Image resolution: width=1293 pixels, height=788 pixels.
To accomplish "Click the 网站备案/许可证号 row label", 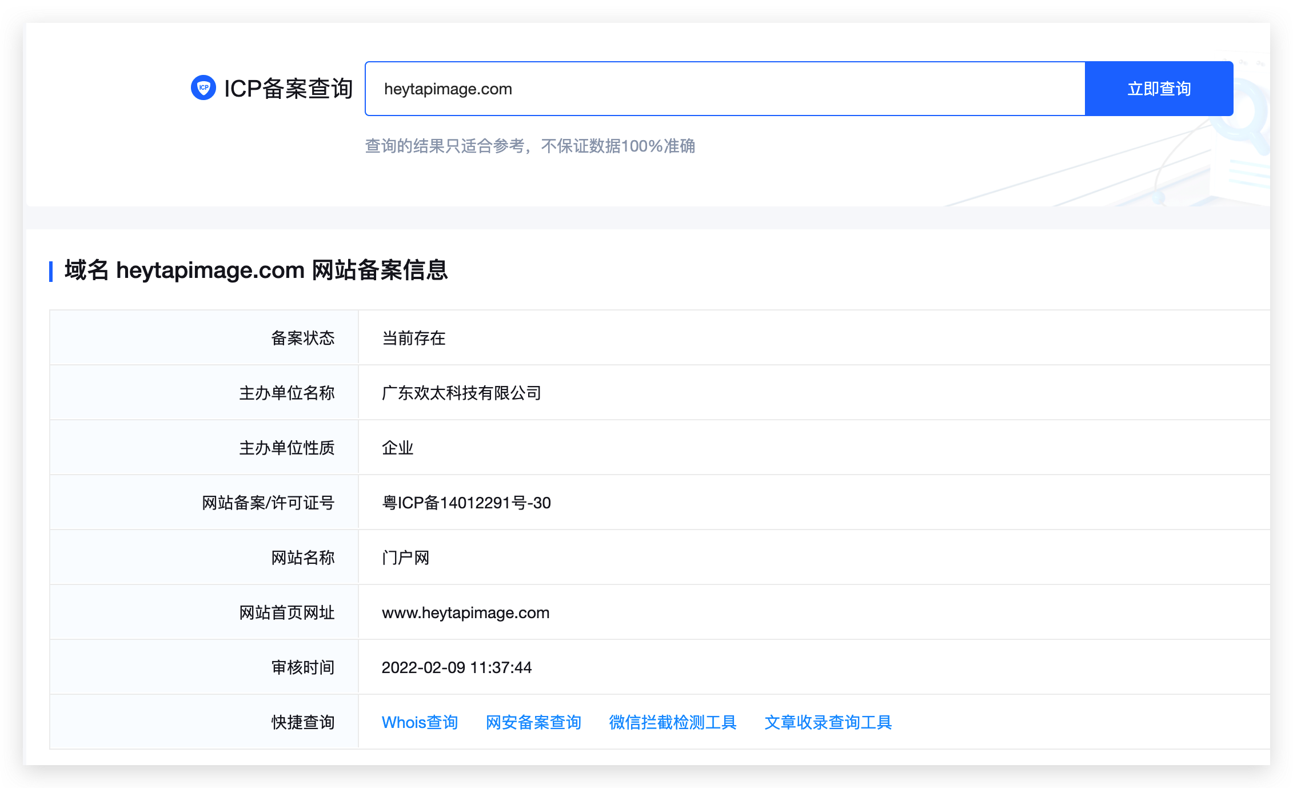I will click(268, 503).
